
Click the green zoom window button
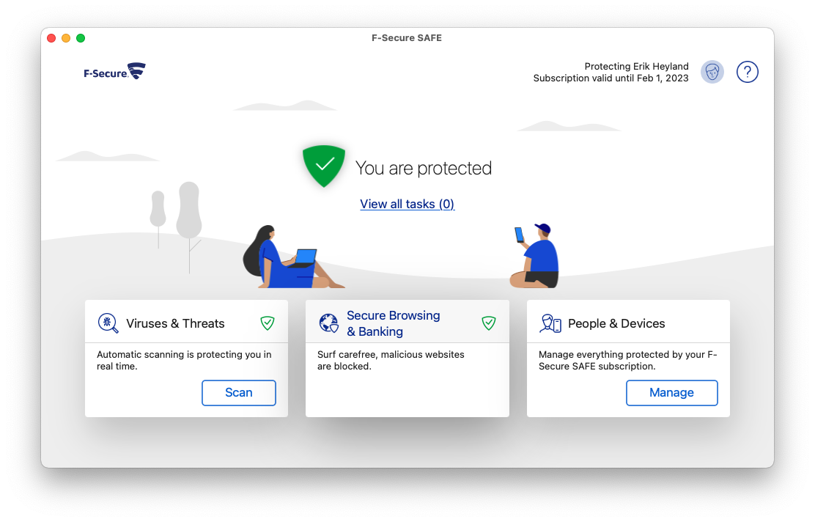tap(81, 38)
